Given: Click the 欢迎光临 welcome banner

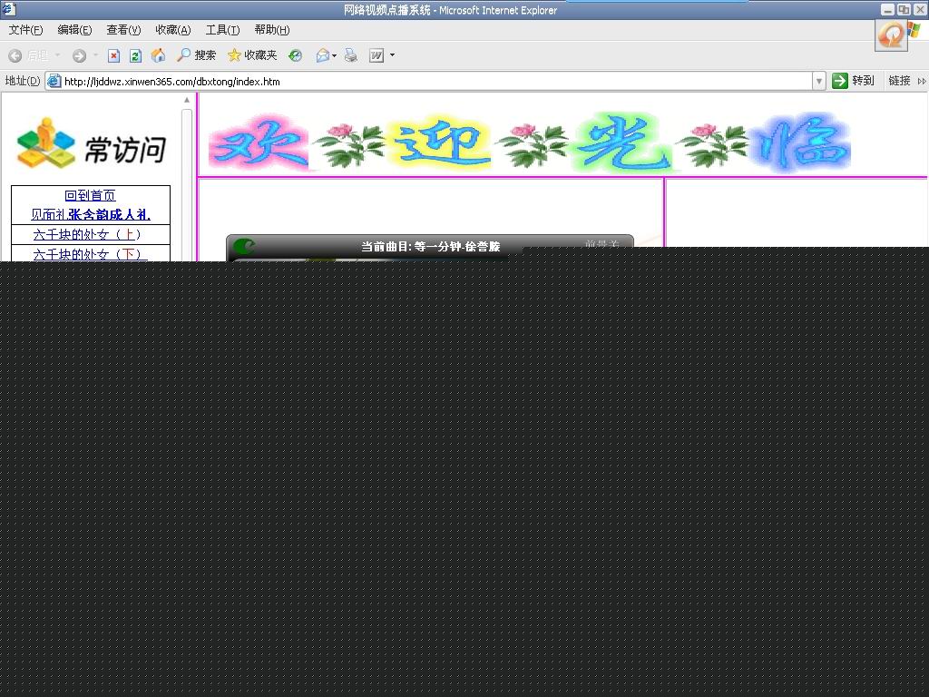Looking at the screenshot, I should point(530,141).
